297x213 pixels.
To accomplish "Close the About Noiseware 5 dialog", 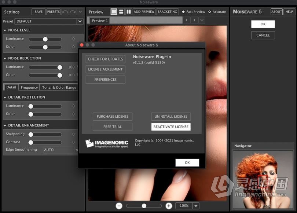I will tap(82, 45).
